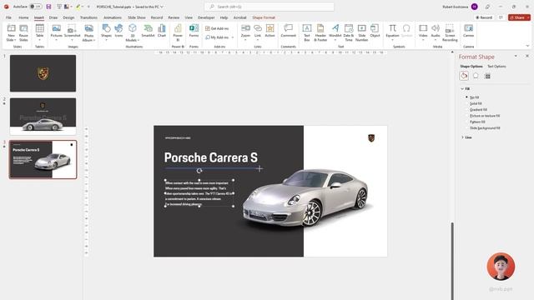Insert Slide Number
534x300 pixels.
coord(361,32)
